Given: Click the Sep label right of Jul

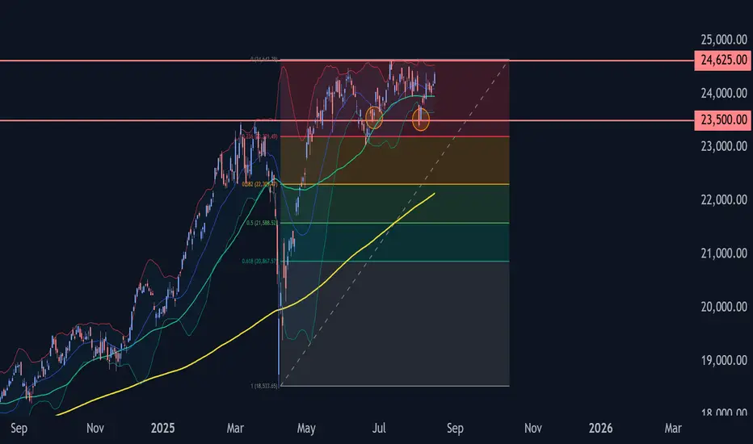Looking at the screenshot, I should pyautogui.click(x=455, y=428).
